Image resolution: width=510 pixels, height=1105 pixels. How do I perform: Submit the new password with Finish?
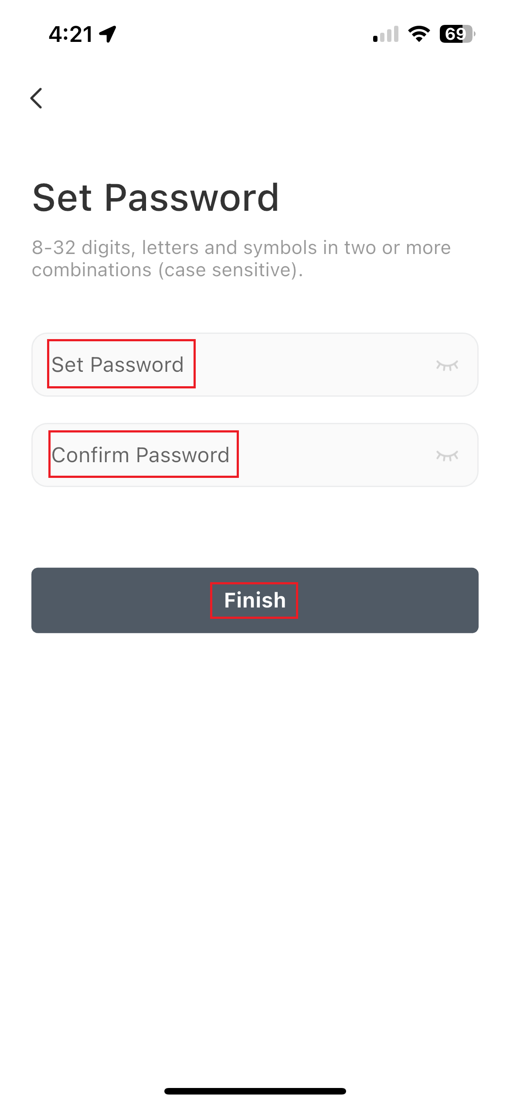coord(255,600)
